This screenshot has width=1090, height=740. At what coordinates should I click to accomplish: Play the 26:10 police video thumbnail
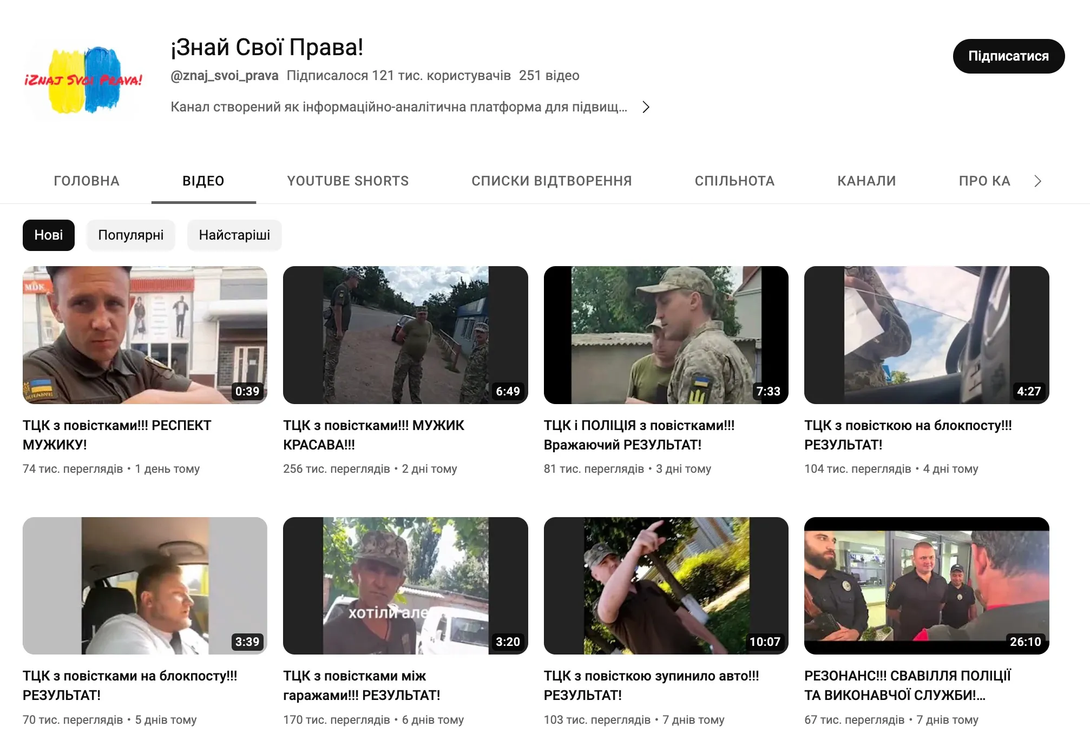pyautogui.click(x=926, y=586)
